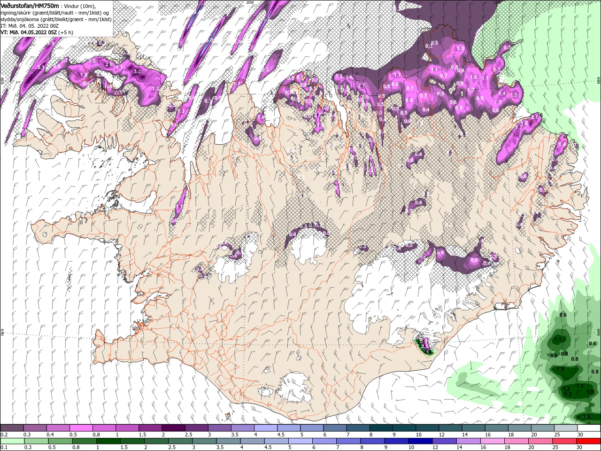Pick the 7 swatch on the lower rain scale
The image size is (601, 451).
(x=348, y=441)
